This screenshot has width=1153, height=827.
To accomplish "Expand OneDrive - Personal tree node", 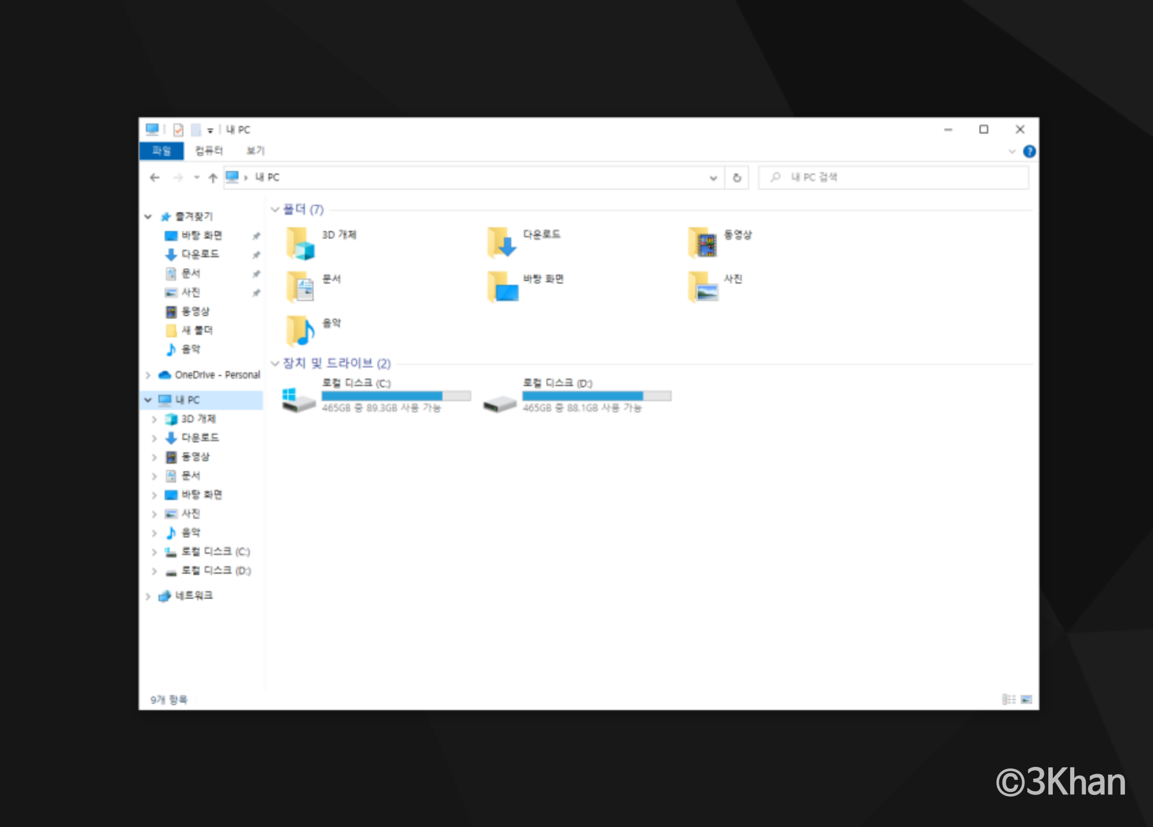I will pos(148,375).
